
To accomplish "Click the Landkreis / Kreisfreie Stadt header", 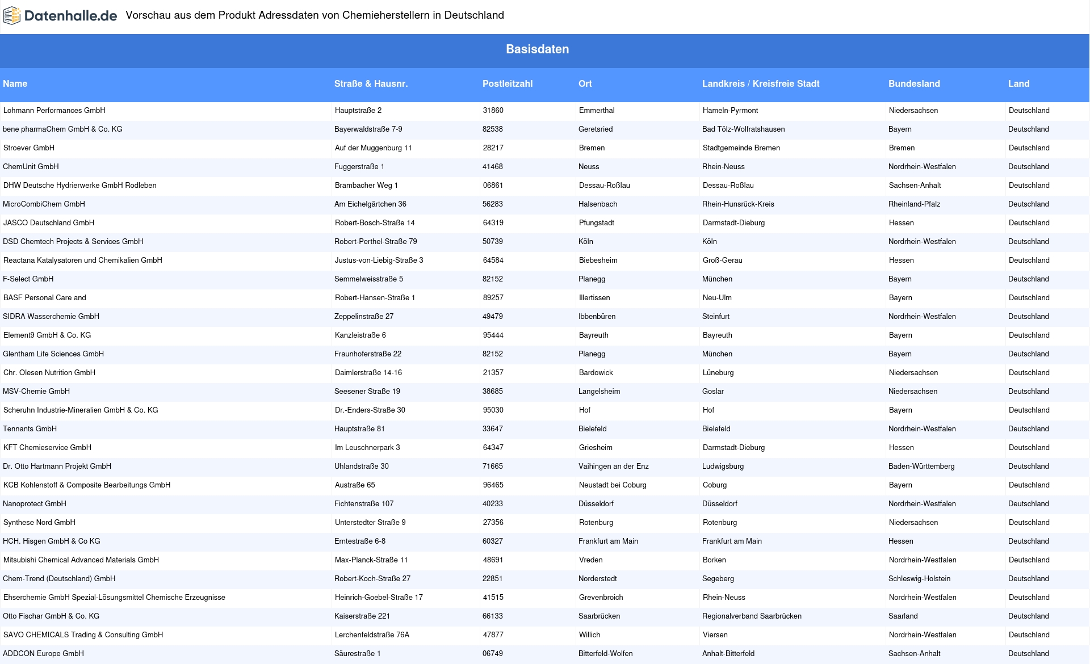I will click(x=761, y=83).
